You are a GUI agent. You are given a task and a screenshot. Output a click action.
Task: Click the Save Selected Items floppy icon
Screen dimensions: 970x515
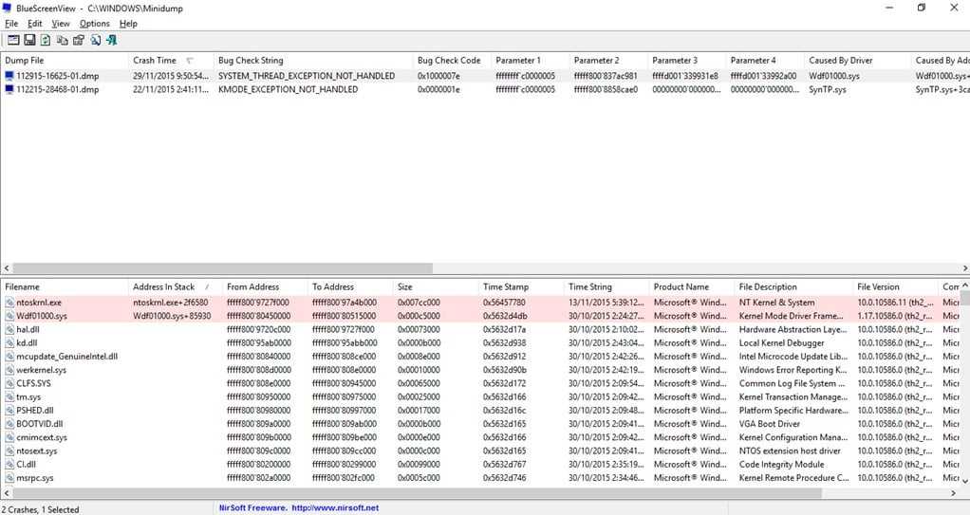point(29,40)
